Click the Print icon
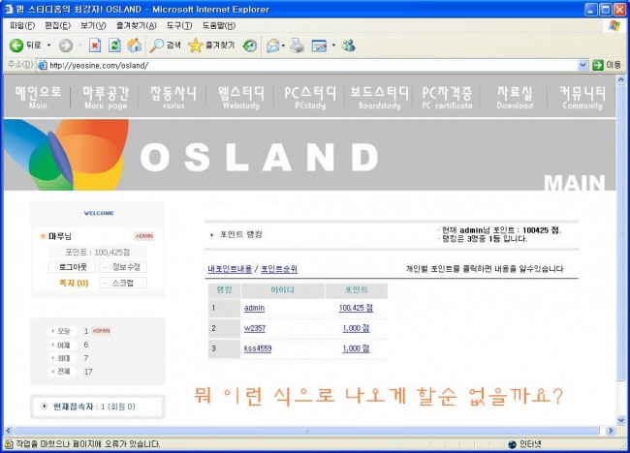This screenshot has height=453, width=630. pyautogui.click(x=298, y=45)
